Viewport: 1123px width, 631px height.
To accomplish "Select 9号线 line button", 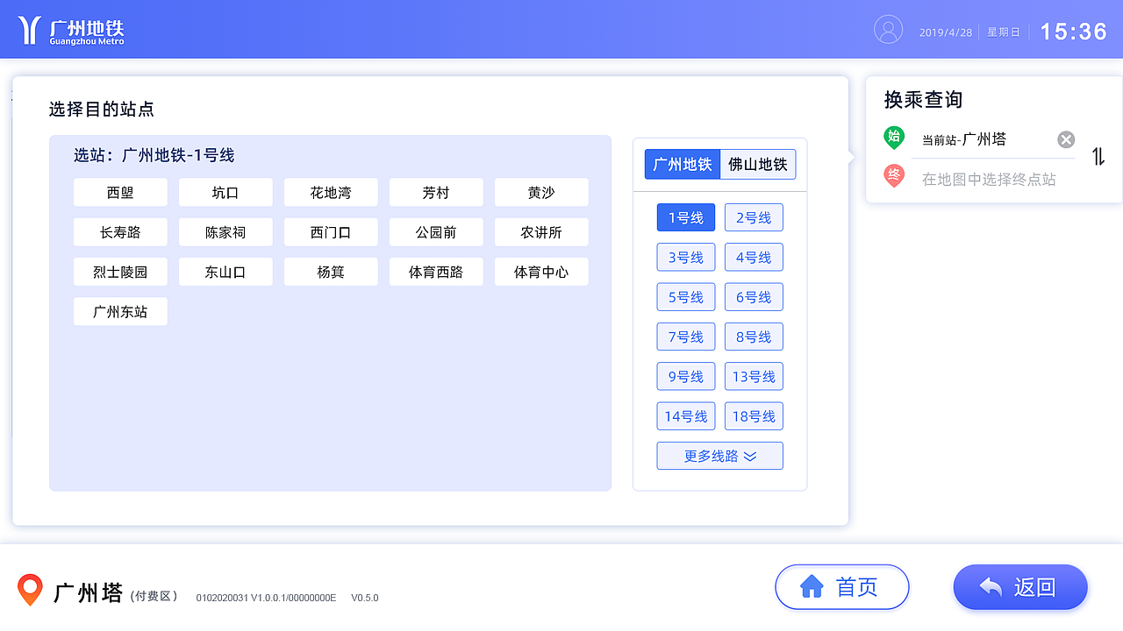I will (686, 377).
